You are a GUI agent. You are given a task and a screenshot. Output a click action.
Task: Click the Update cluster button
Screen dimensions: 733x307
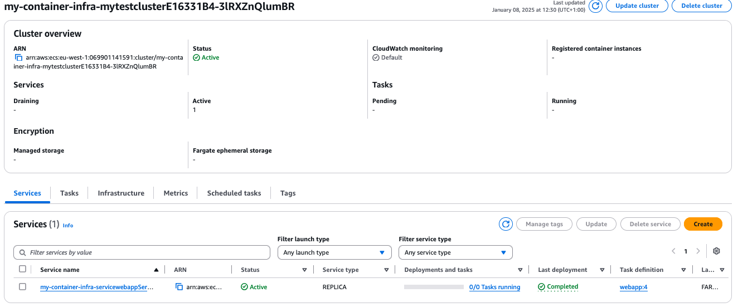[x=637, y=6]
